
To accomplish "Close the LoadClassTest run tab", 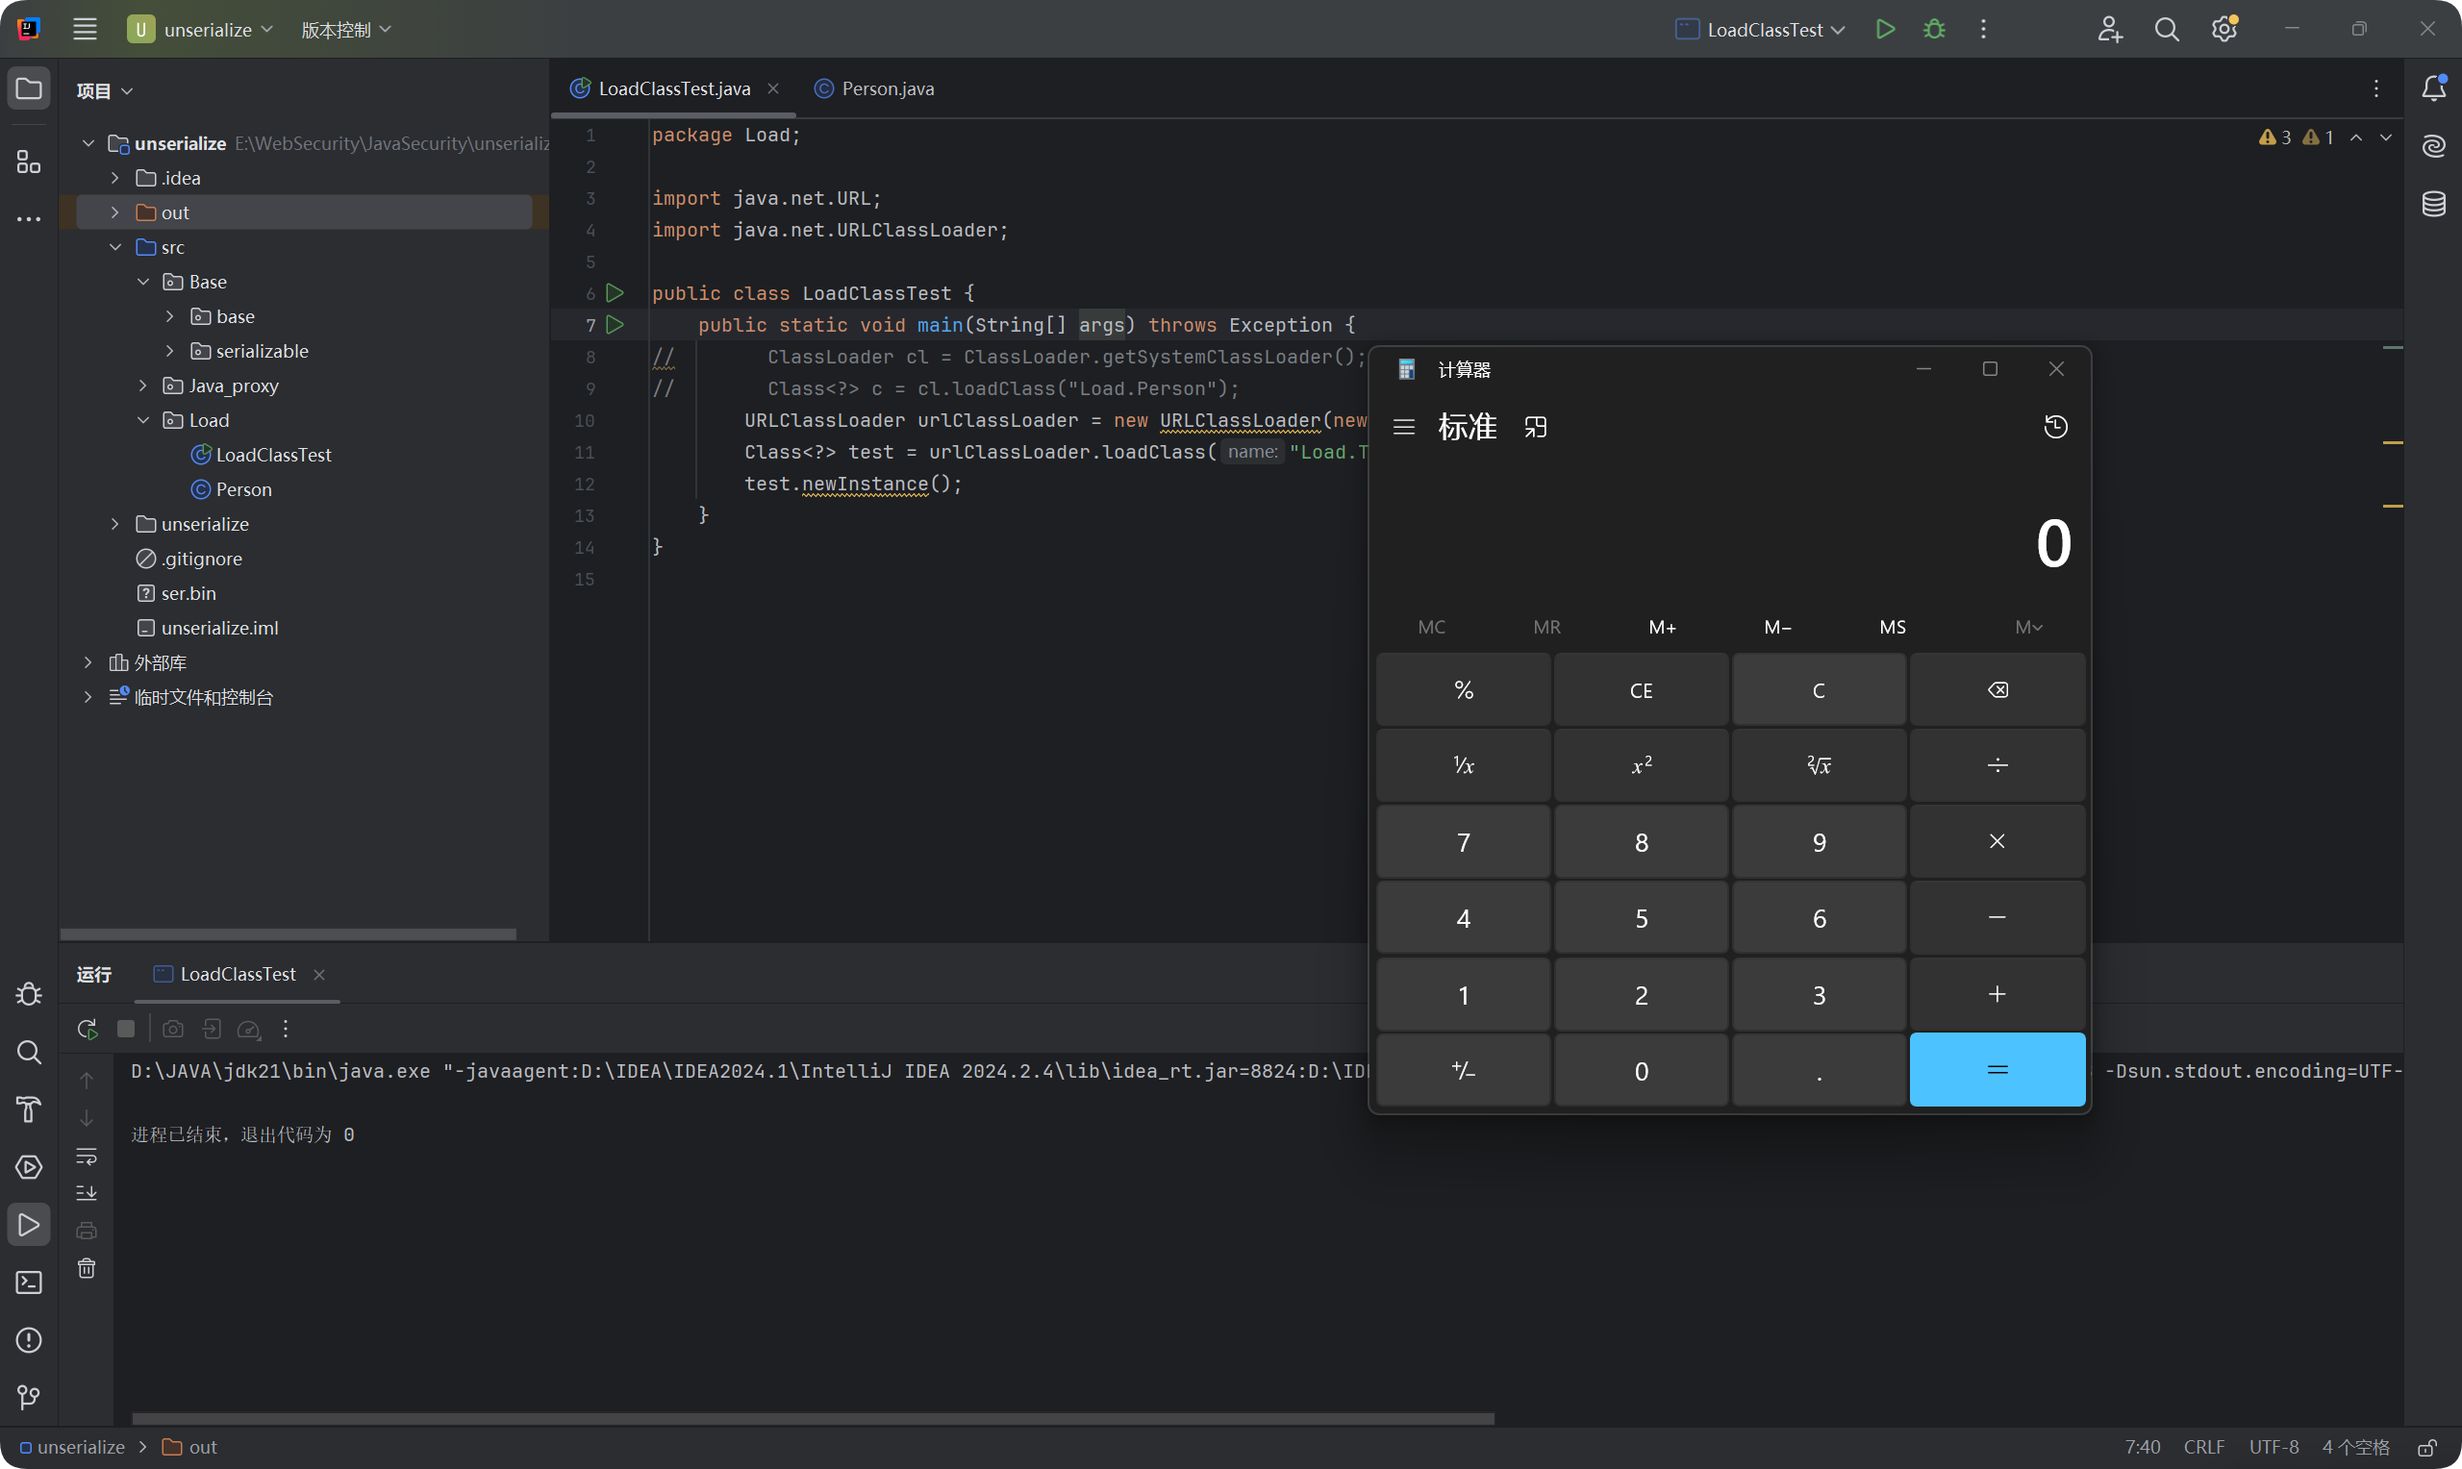I will 318,975.
